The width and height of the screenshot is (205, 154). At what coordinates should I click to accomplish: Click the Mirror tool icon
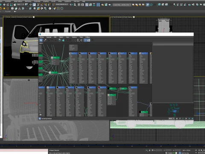pos(71,5)
